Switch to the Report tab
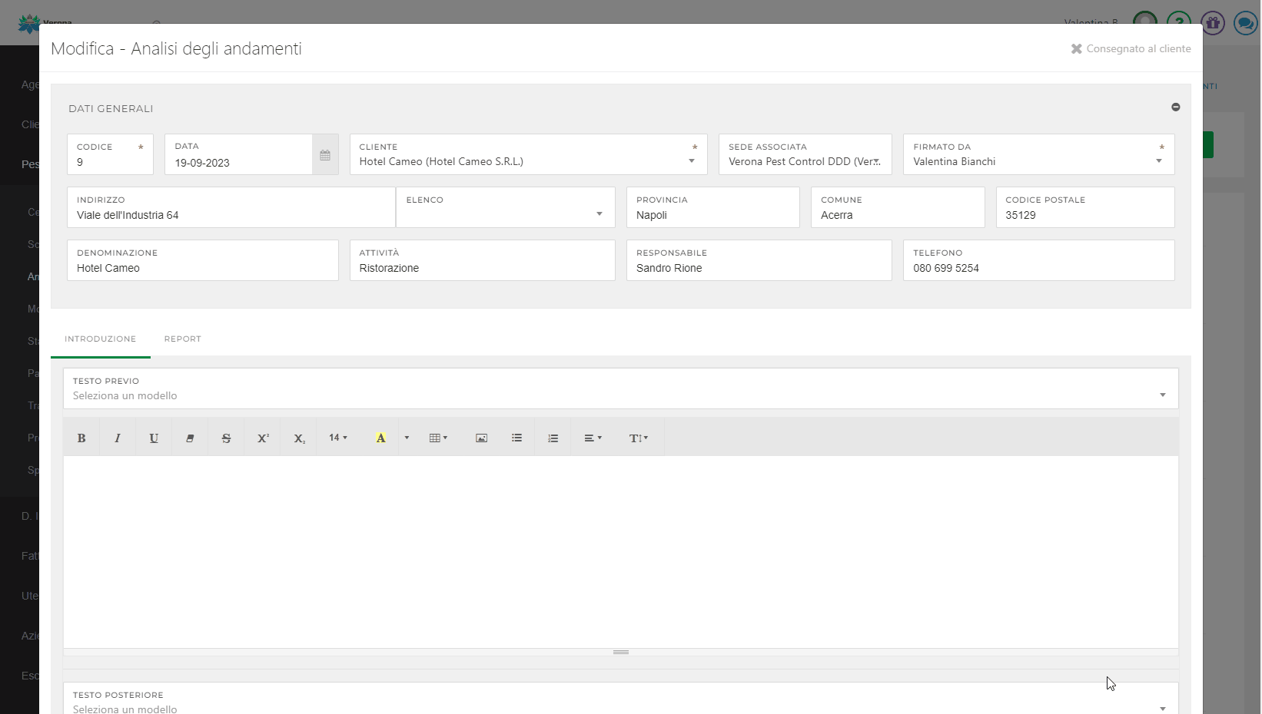Viewport: 1262px width, 714px height. click(182, 339)
